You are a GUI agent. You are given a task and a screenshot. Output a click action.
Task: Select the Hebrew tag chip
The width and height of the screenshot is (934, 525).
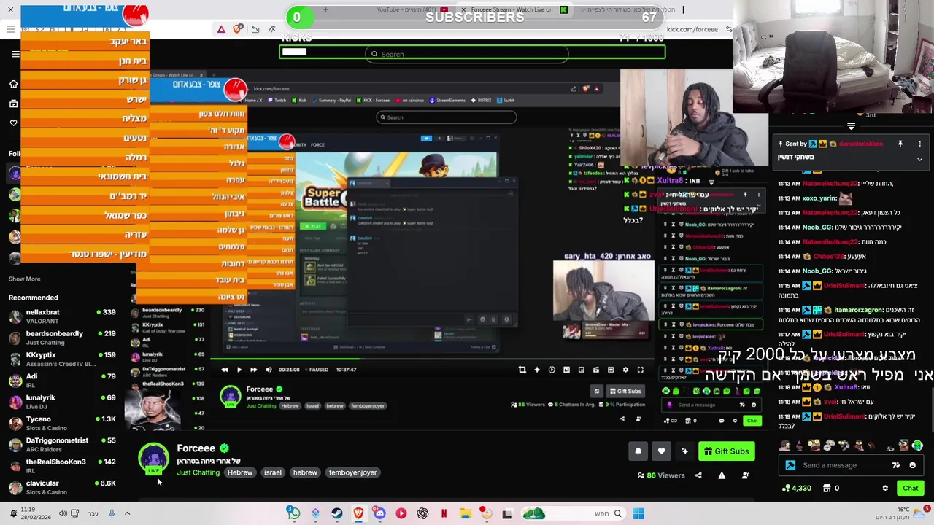pos(239,472)
